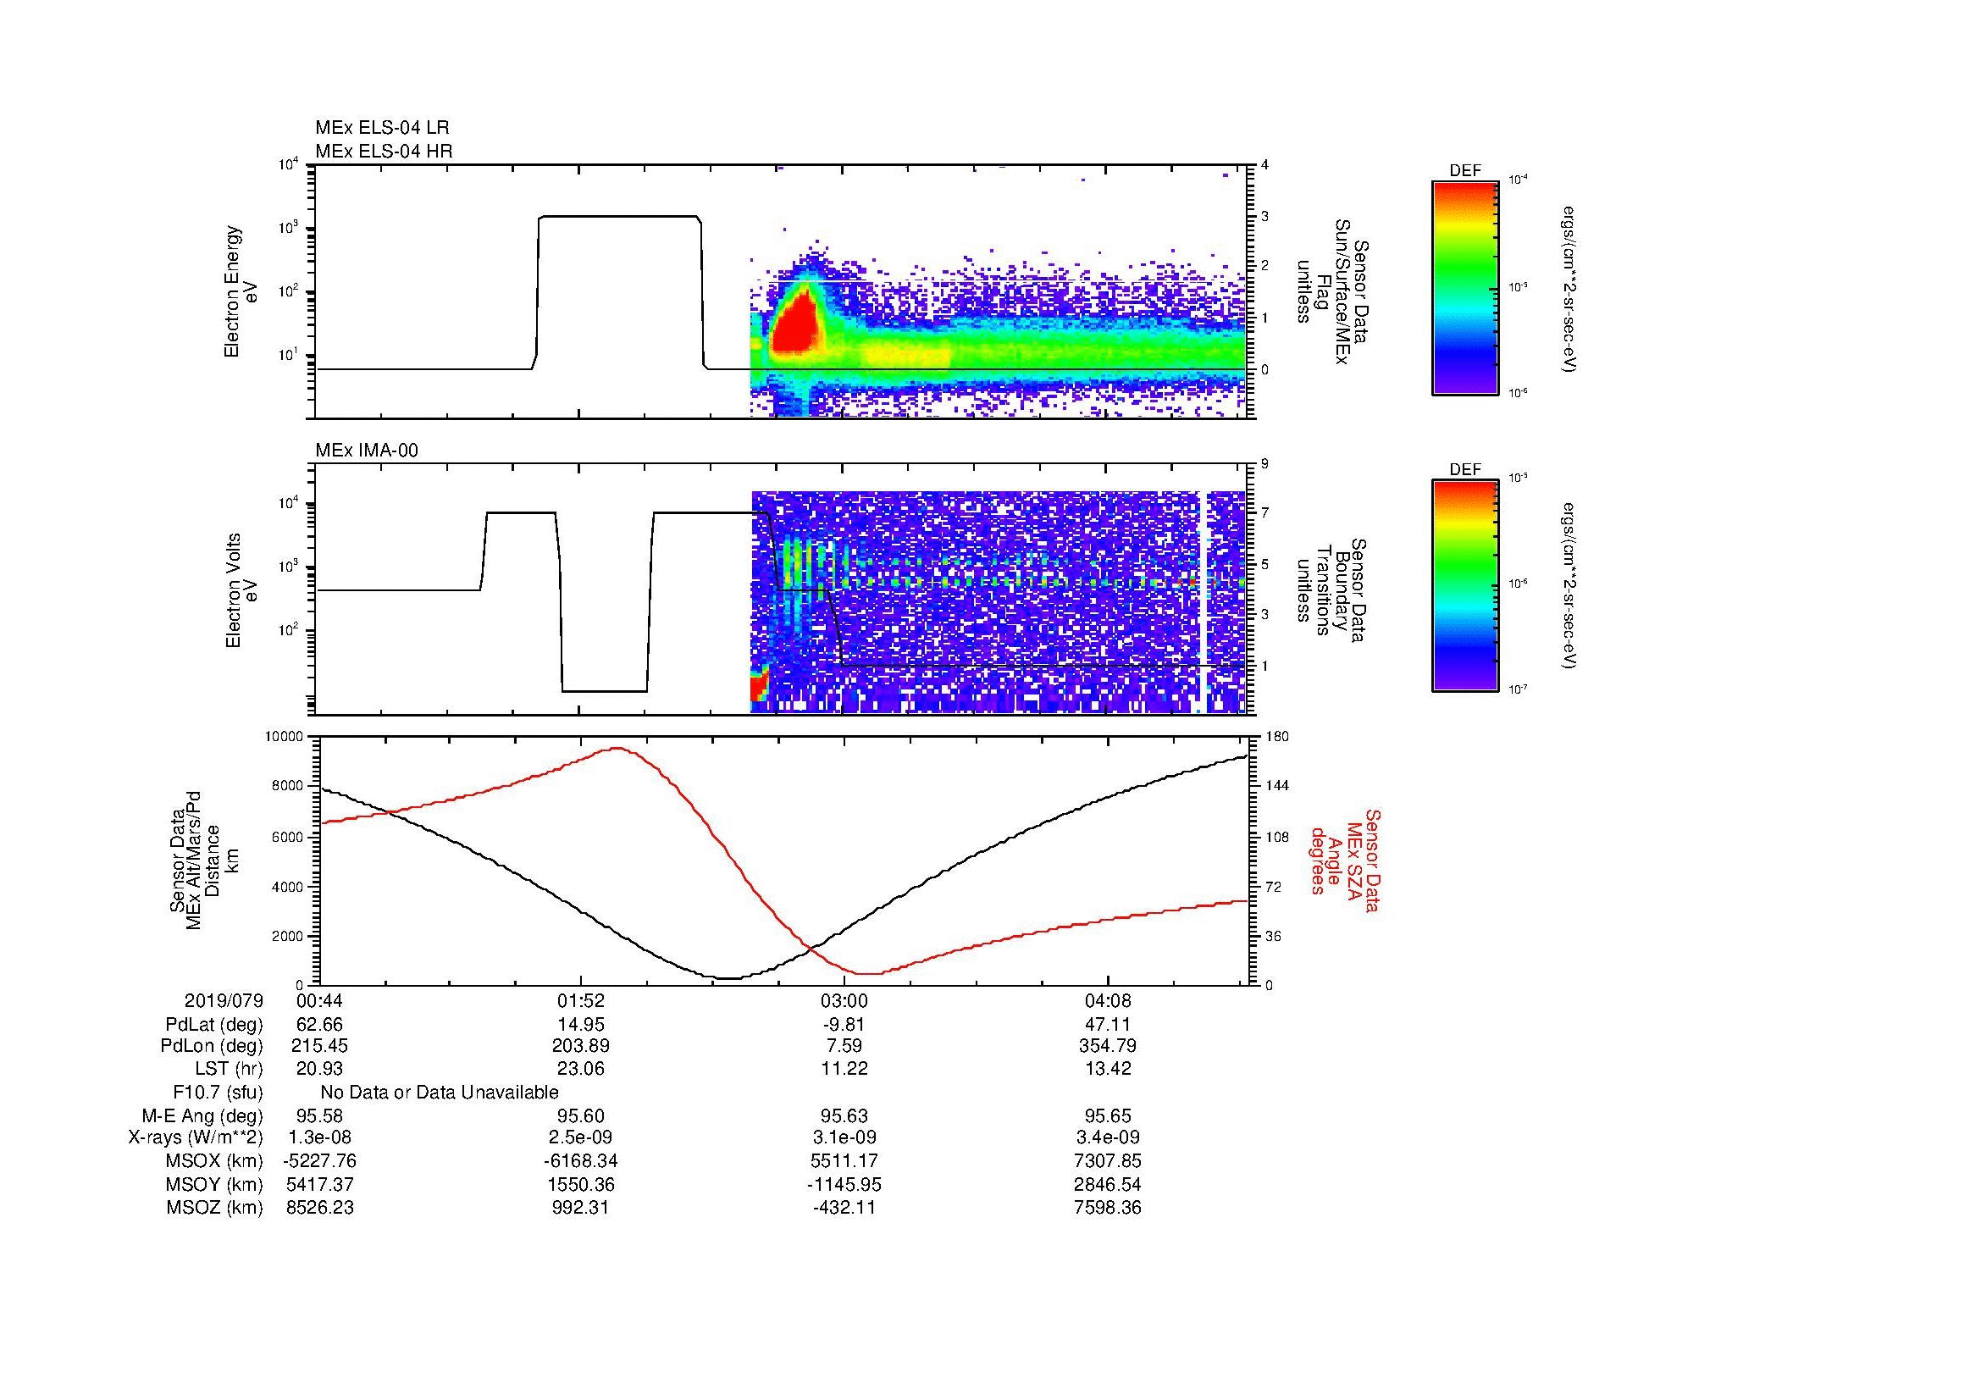Click the PdLat value -9.81
This screenshot has height=1400, width=1981.
tap(844, 1025)
